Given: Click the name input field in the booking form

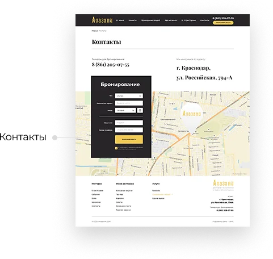Looking at the screenshot, I should (x=129, y=123).
